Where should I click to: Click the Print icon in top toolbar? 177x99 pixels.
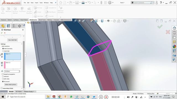pos(83,2)
